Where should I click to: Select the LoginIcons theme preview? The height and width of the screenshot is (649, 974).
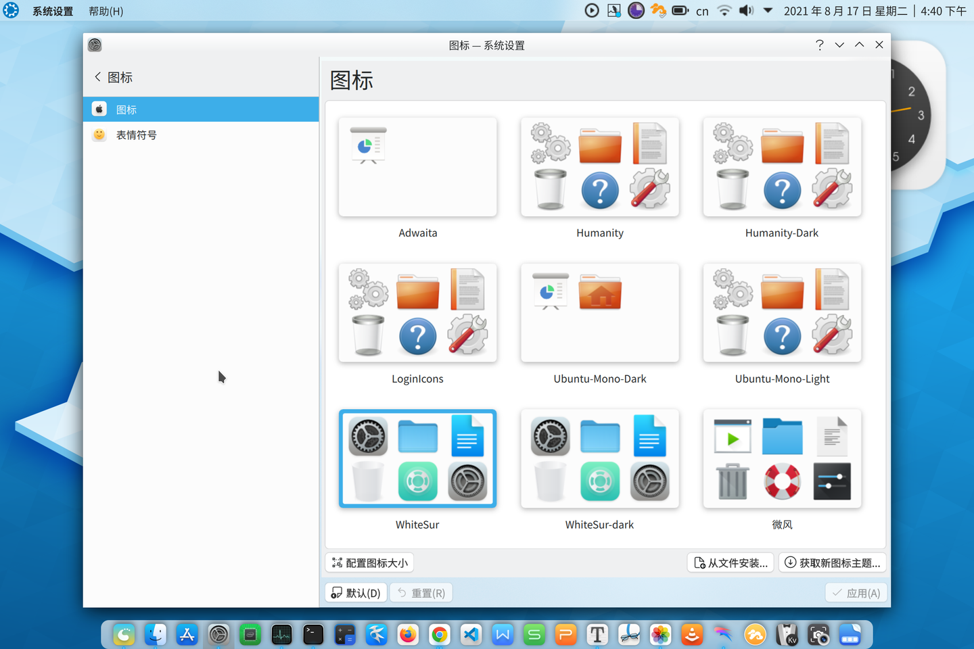[x=417, y=313]
